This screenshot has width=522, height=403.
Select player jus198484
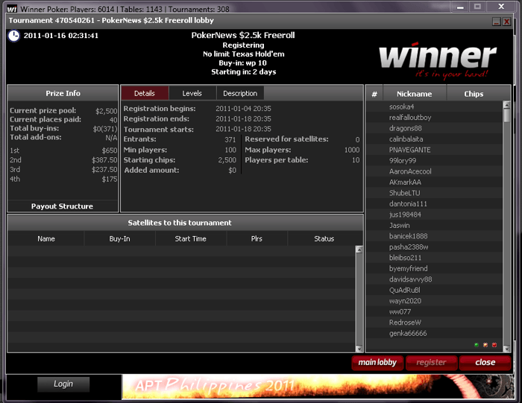coord(435,215)
